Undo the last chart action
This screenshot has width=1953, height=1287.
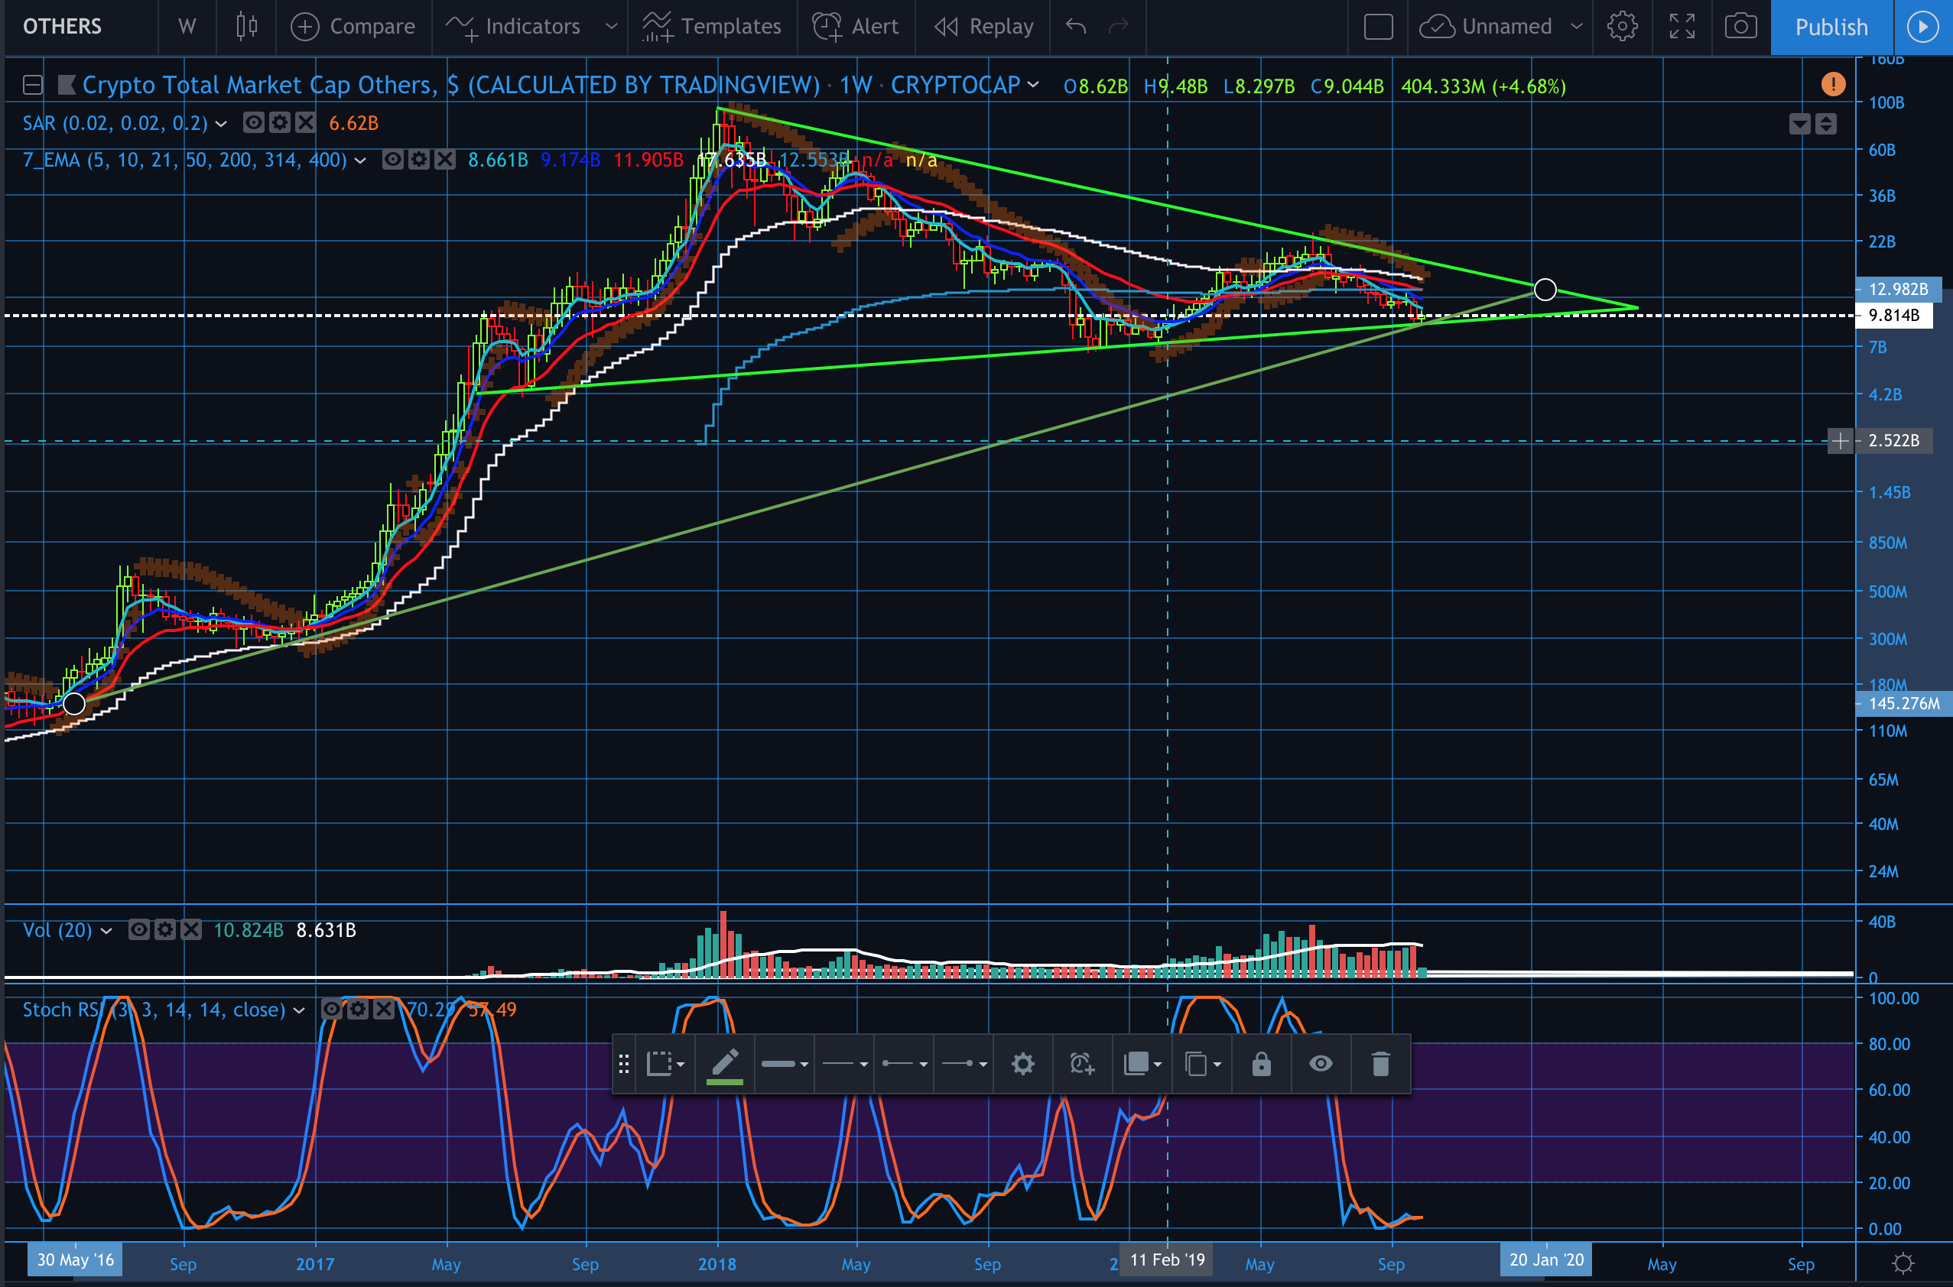click(x=1075, y=26)
